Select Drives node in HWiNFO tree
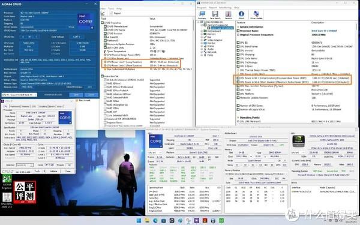 pyautogui.click(x=211, y=46)
